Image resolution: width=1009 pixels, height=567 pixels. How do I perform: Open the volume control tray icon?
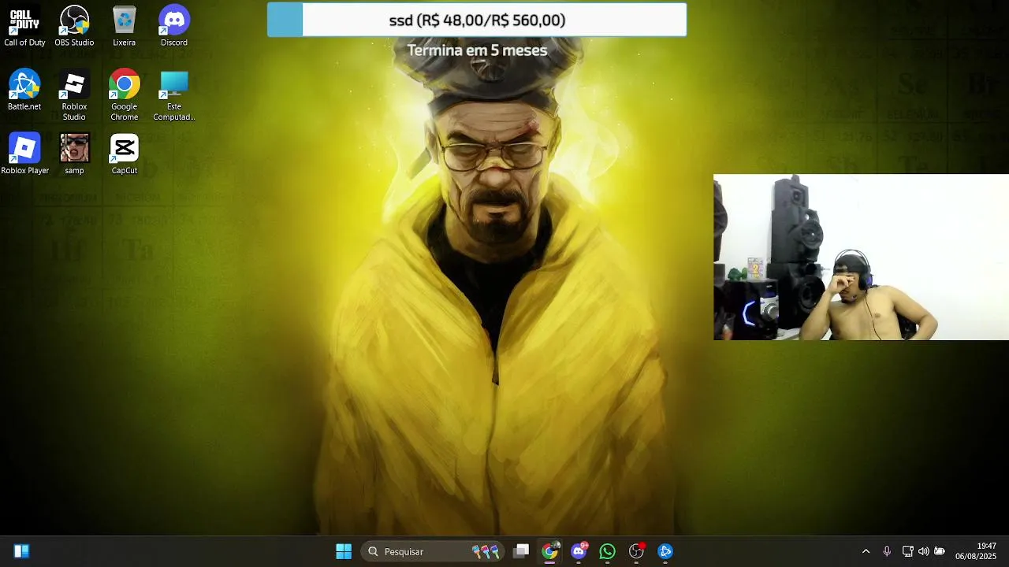[x=923, y=551]
